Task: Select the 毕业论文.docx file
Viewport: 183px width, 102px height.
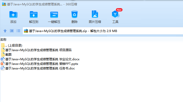Action: [x=40, y=59]
